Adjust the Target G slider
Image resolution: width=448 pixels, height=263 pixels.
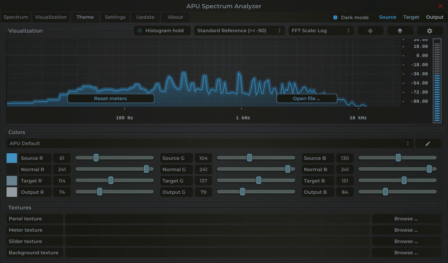point(256,180)
